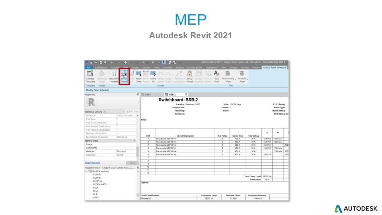
Task: Switch to the BSB-1 view tab
Action: [148, 95]
